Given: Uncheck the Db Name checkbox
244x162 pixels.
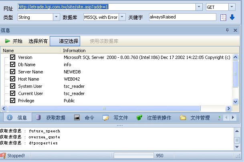Looking at the screenshot, I should [x=12, y=64].
